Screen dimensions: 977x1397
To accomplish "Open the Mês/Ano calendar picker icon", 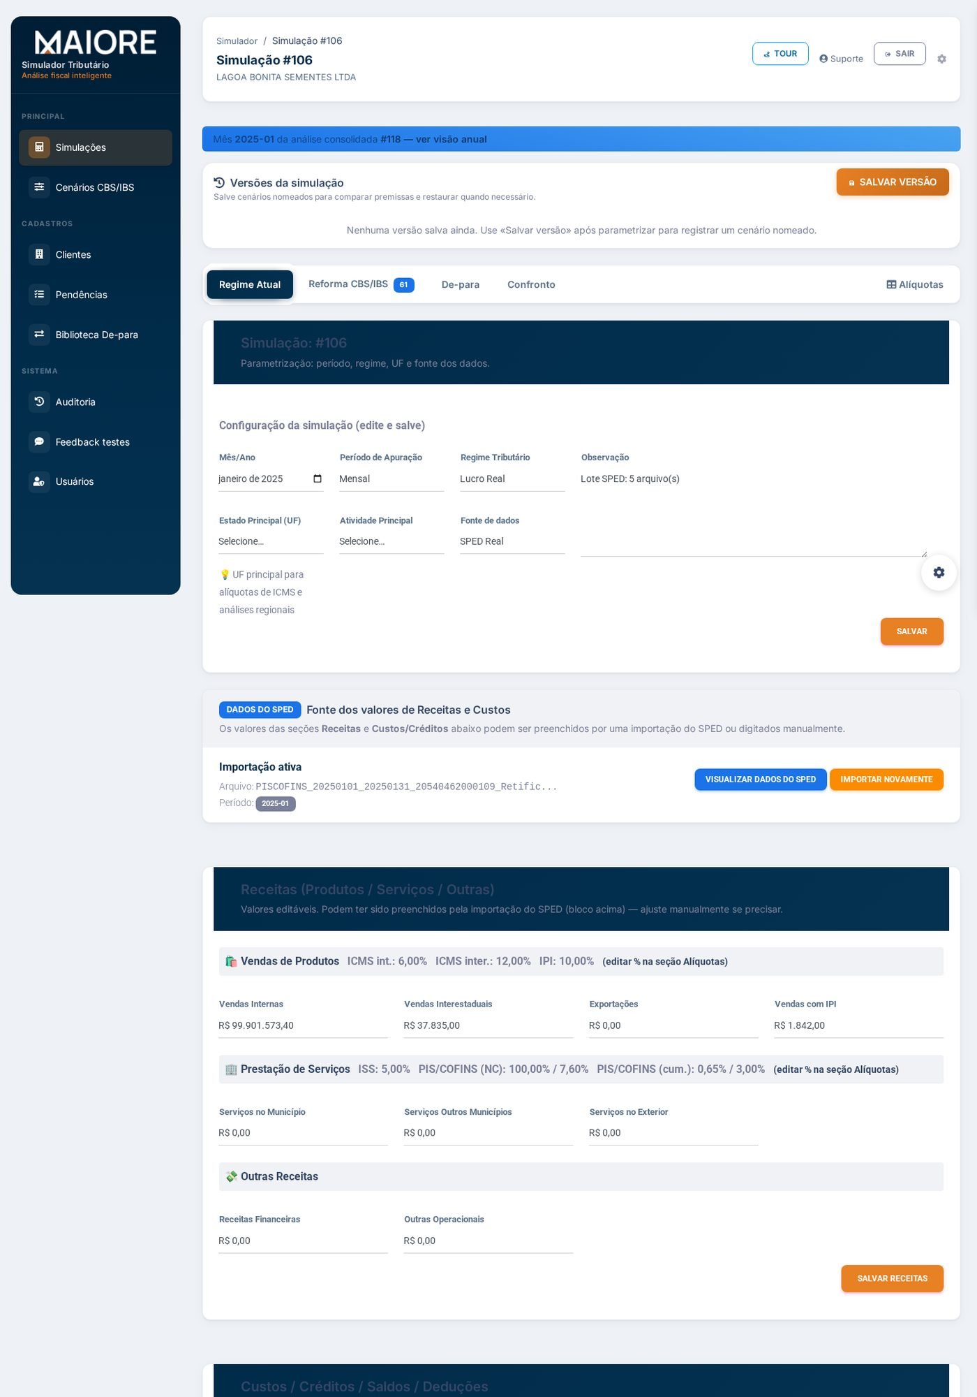I will 318,478.
